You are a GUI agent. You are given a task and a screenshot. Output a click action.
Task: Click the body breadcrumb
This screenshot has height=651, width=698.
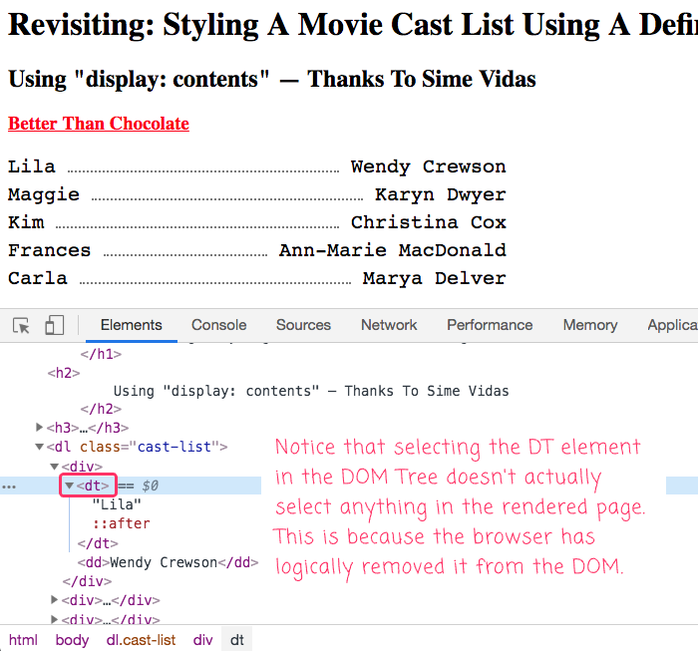pos(72,640)
